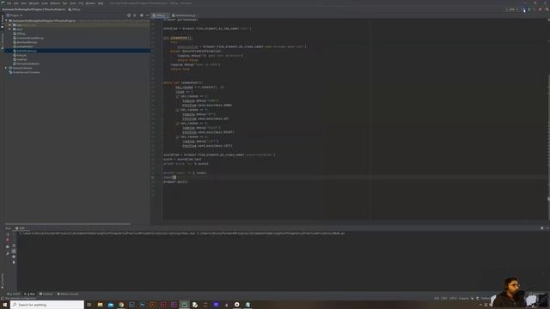
Task: Click the vertical Project tab on the left edge
Action: pyautogui.click(x=2, y=21)
